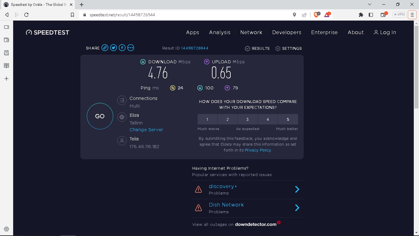Screen dimensions: 419x236
Task: Open the wallet icon in the sidebar
Action: 6,40
